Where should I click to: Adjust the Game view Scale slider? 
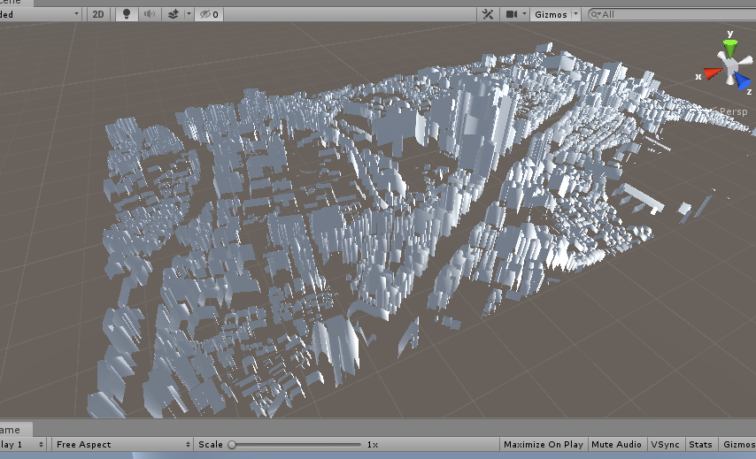295,445
